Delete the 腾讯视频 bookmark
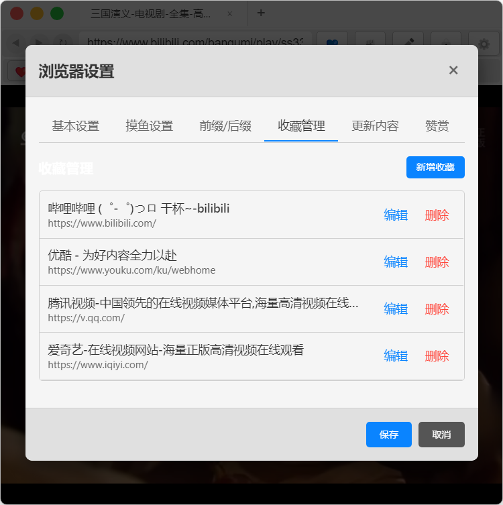This screenshot has height=505, width=503. pyautogui.click(x=437, y=309)
